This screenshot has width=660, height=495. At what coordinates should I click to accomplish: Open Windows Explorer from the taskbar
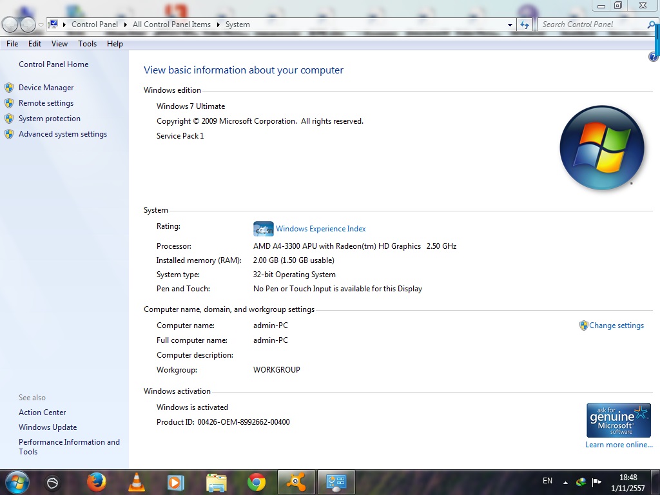click(217, 482)
